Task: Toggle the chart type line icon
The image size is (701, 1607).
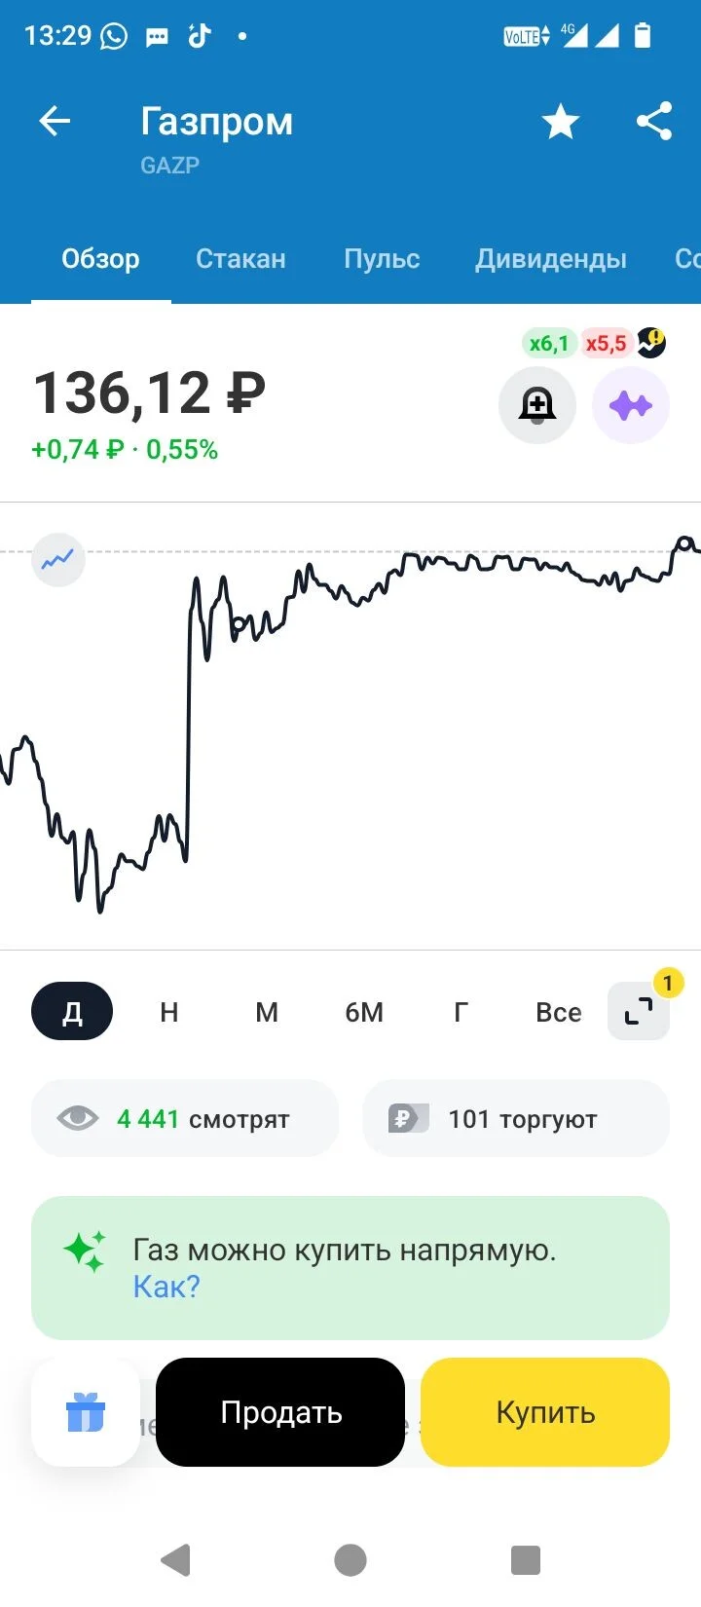Action: click(x=58, y=559)
